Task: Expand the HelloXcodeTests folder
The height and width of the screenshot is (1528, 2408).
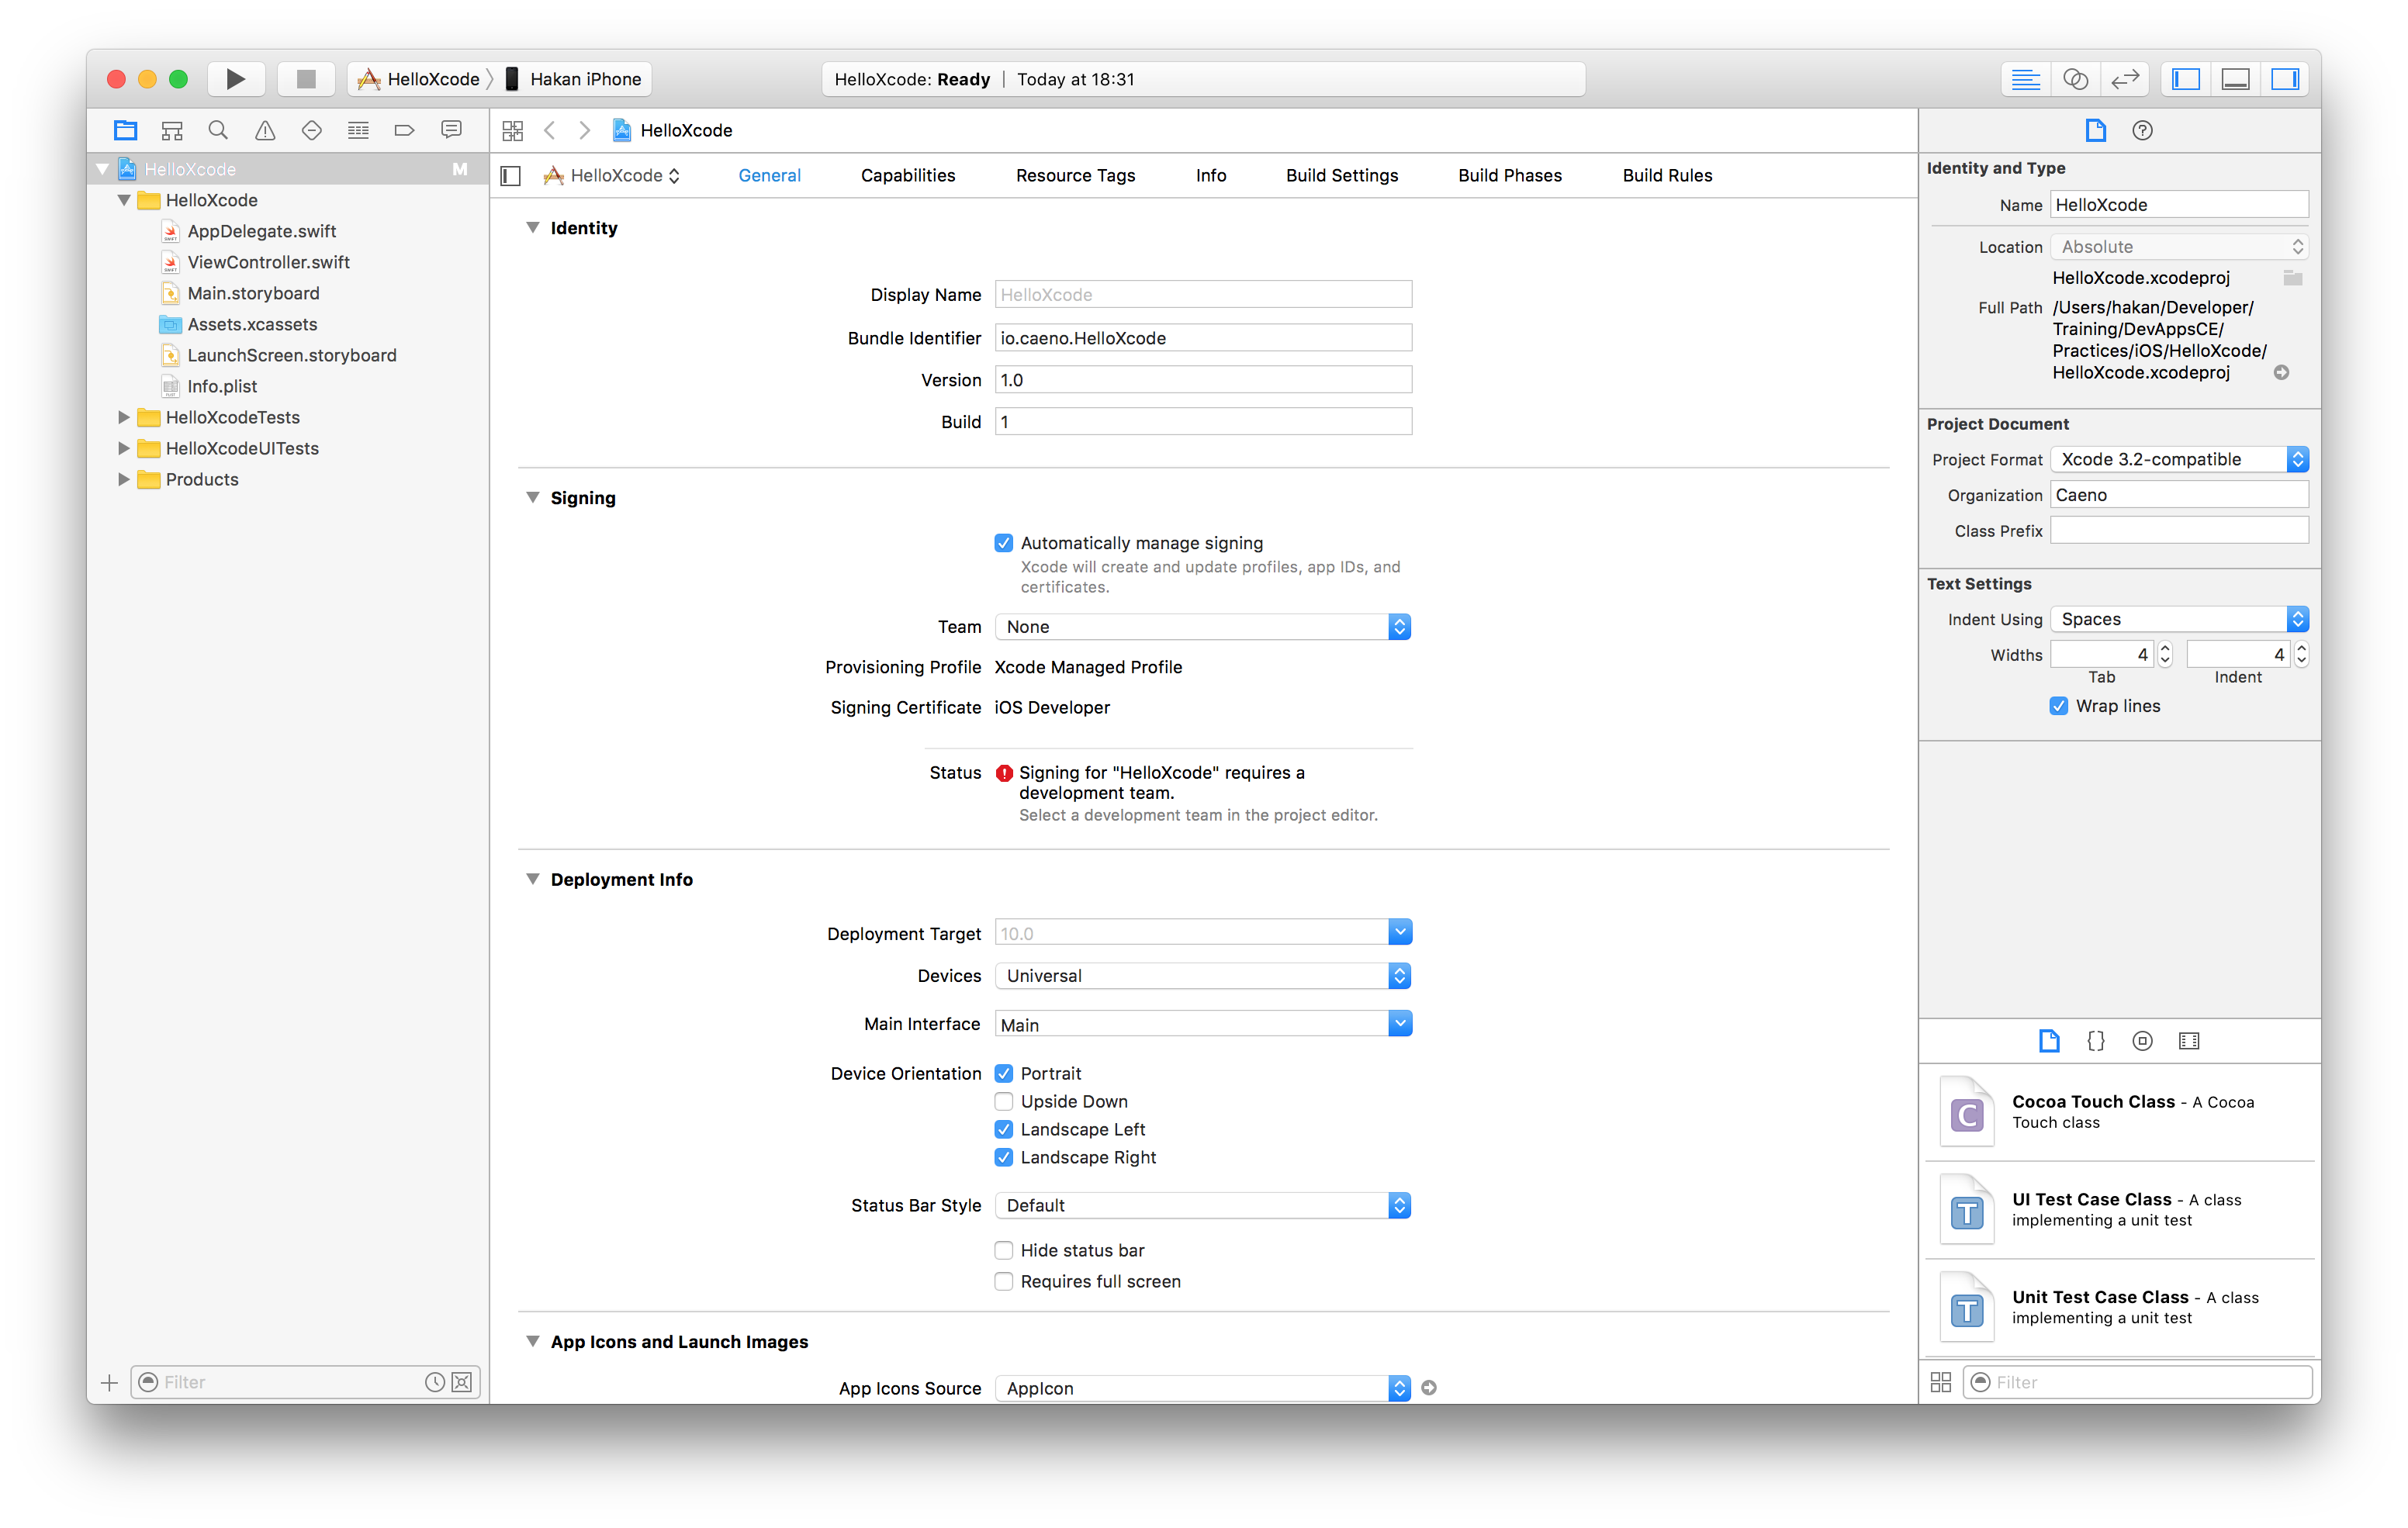Action: (x=124, y=417)
